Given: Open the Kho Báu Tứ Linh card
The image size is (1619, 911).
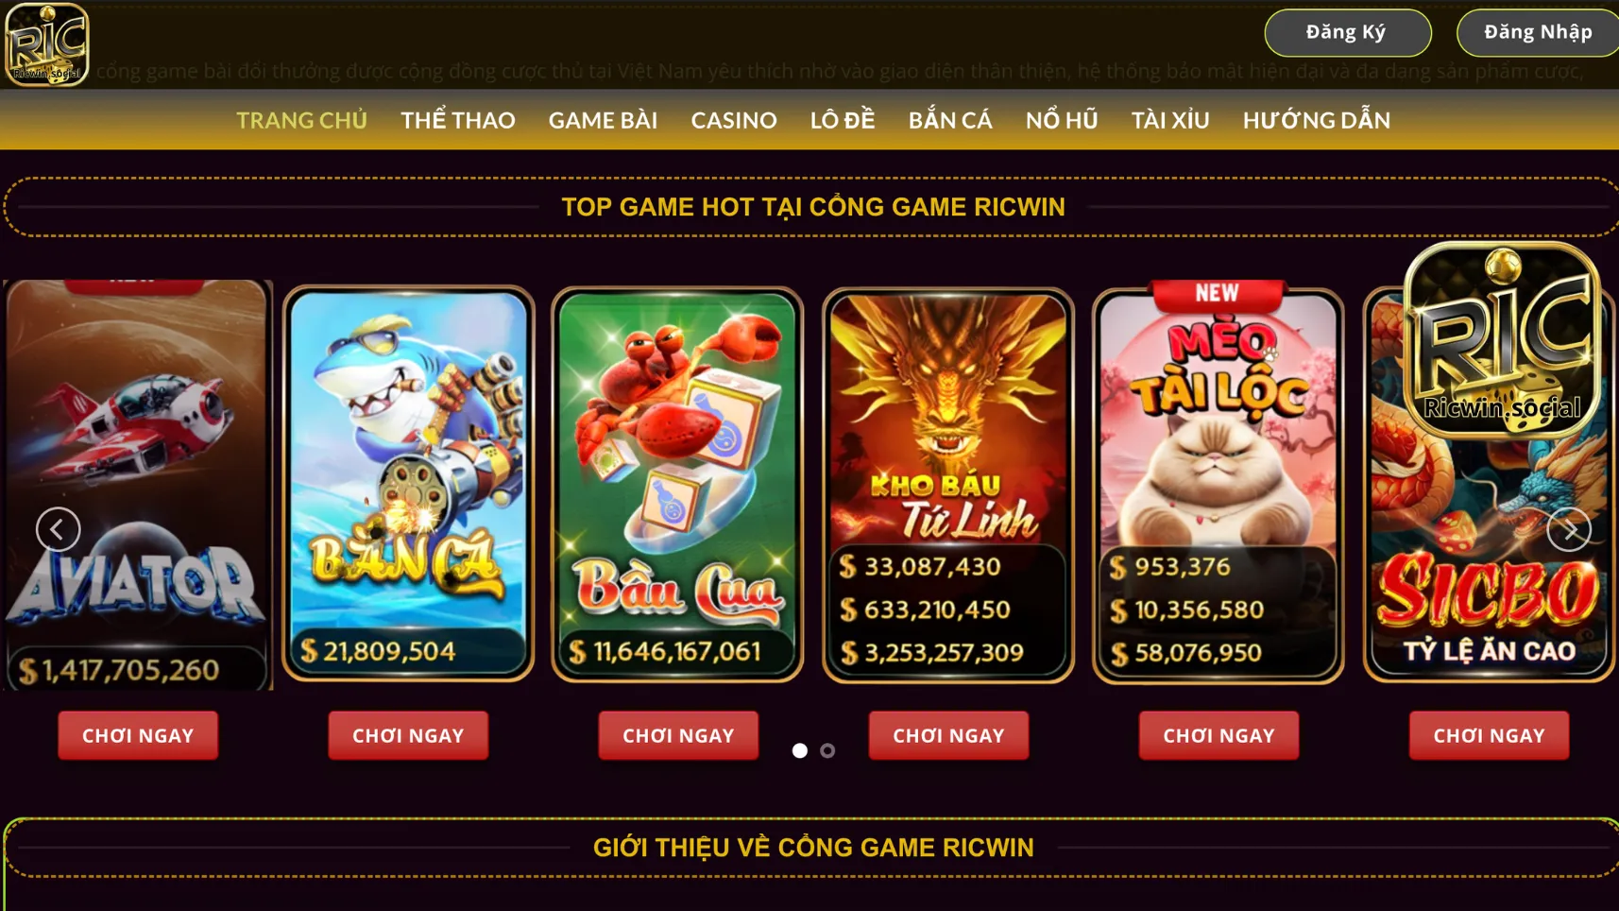Looking at the screenshot, I should [948, 485].
